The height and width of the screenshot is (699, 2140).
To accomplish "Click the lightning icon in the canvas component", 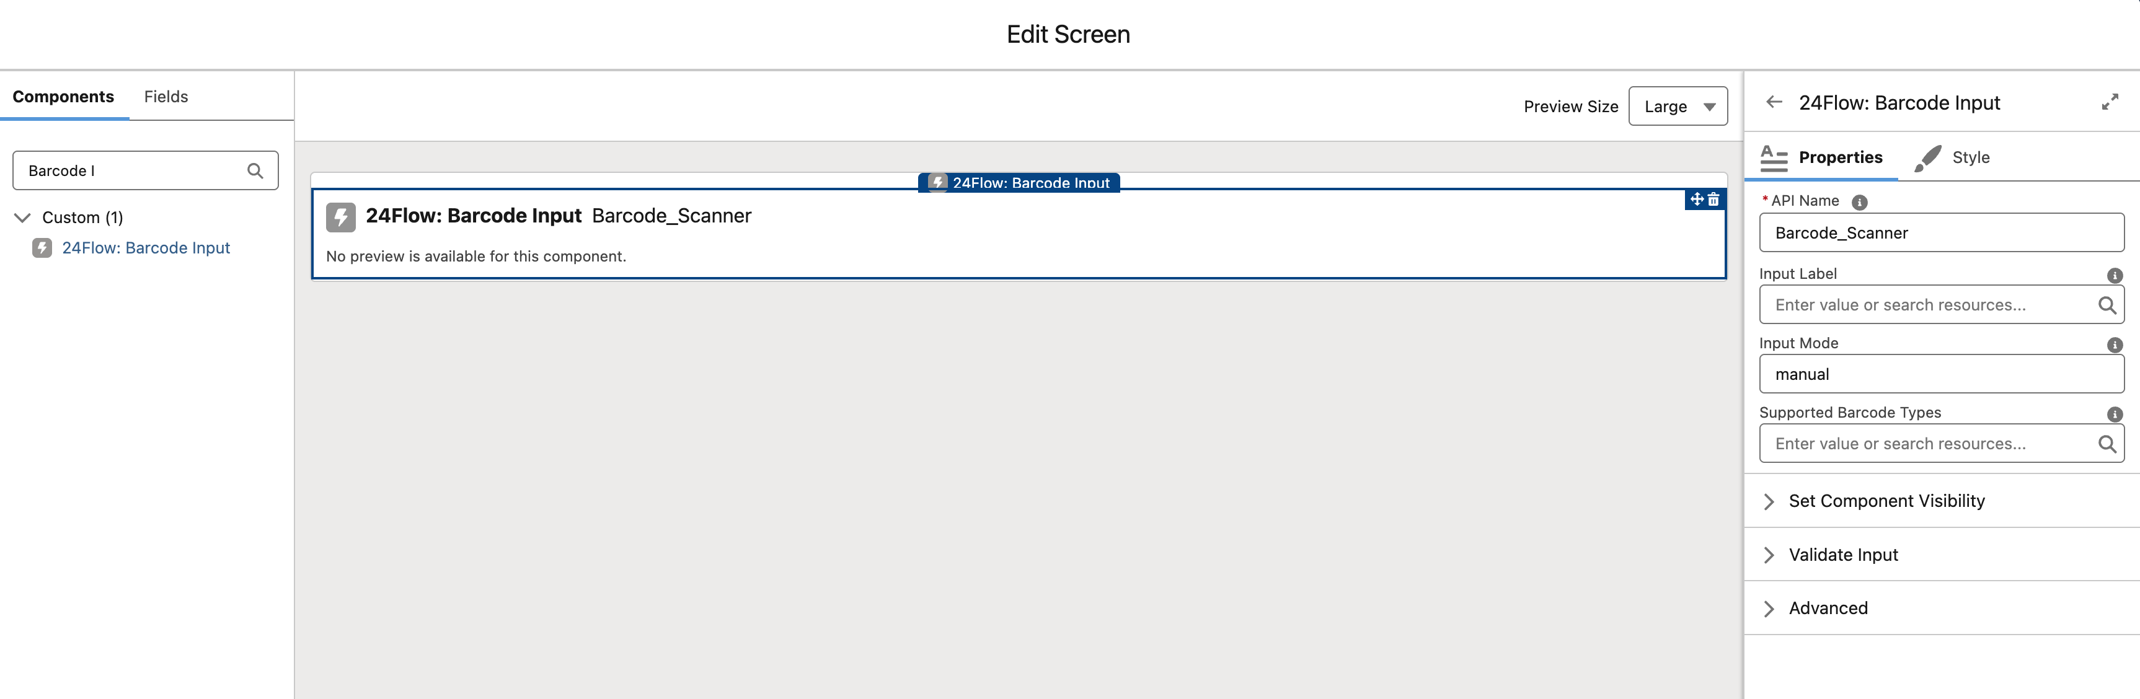I will point(340,217).
